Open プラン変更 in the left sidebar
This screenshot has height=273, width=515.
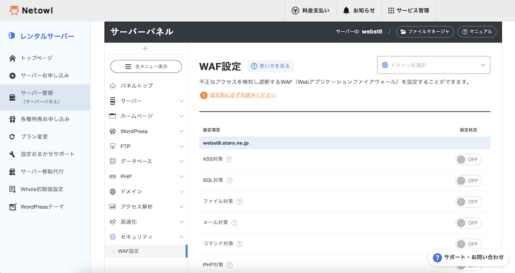[45, 137]
